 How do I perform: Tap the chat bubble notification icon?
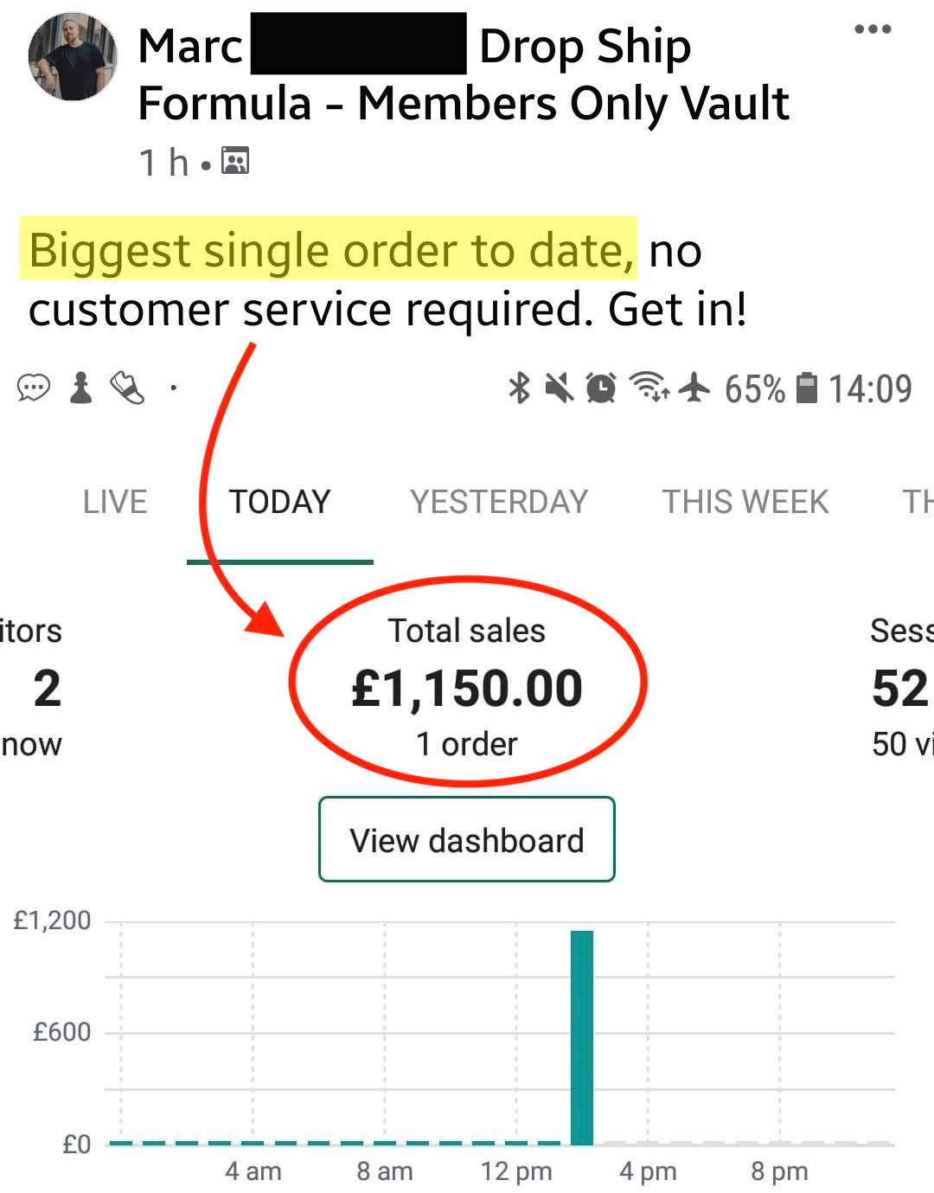click(x=34, y=388)
